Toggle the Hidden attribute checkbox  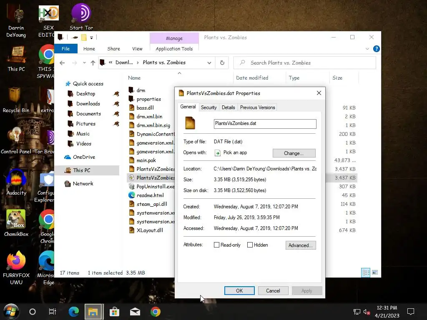point(250,245)
